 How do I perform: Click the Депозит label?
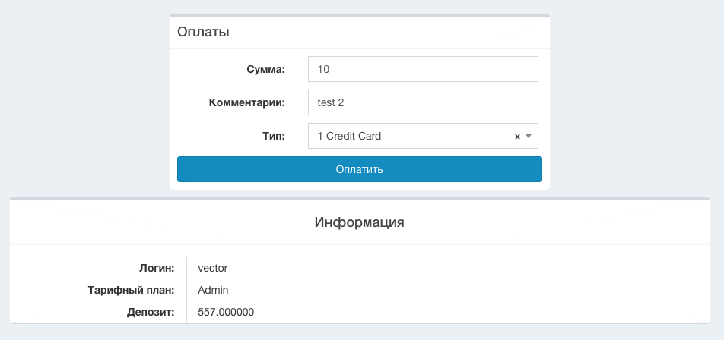[x=151, y=312]
